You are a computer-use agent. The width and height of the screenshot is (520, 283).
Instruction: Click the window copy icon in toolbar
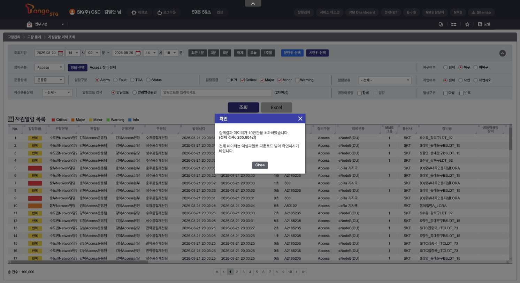pyautogui.click(x=441, y=24)
